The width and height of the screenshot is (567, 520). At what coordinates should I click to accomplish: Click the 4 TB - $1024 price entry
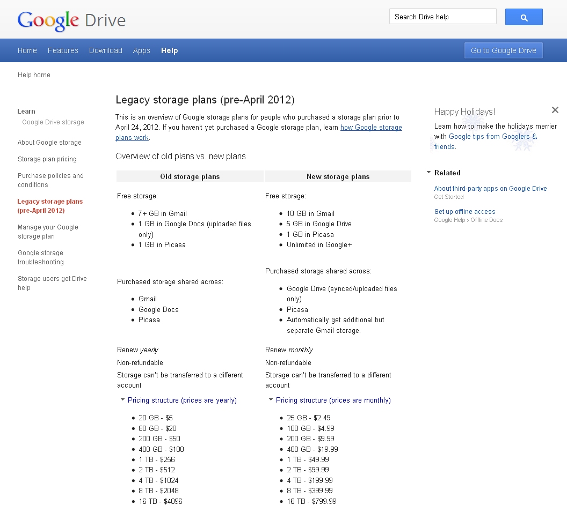tap(159, 481)
